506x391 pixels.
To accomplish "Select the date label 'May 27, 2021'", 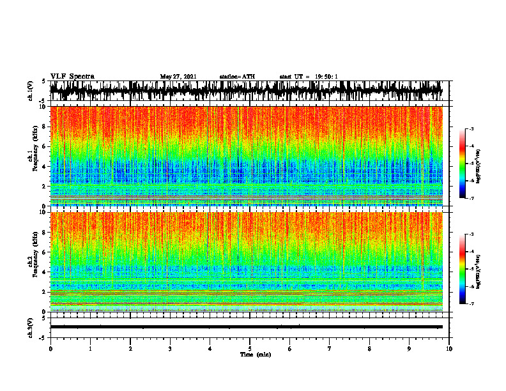I will pyautogui.click(x=178, y=77).
